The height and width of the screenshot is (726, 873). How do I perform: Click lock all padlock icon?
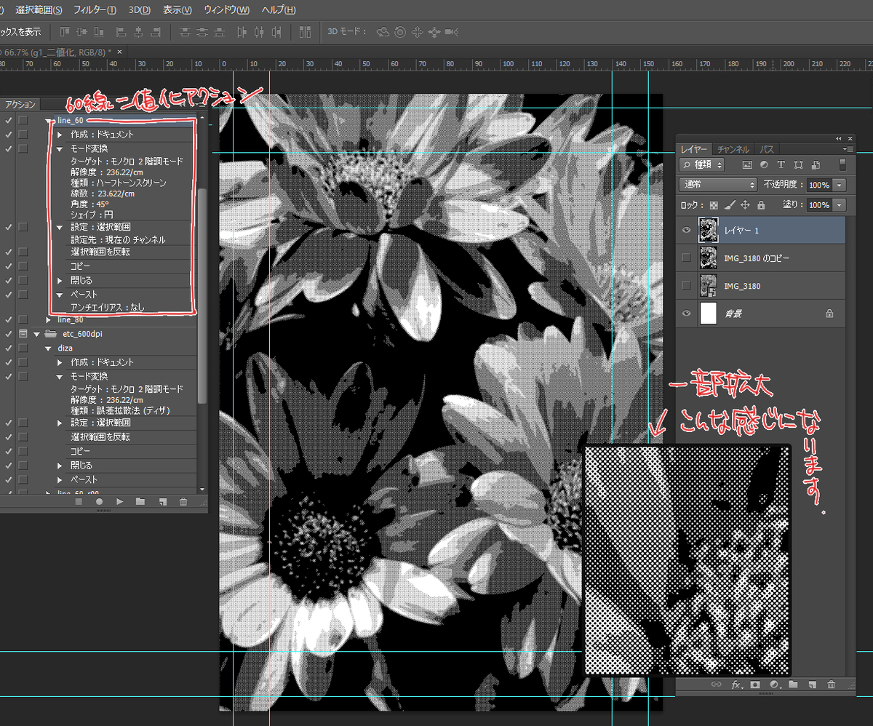[x=761, y=205]
